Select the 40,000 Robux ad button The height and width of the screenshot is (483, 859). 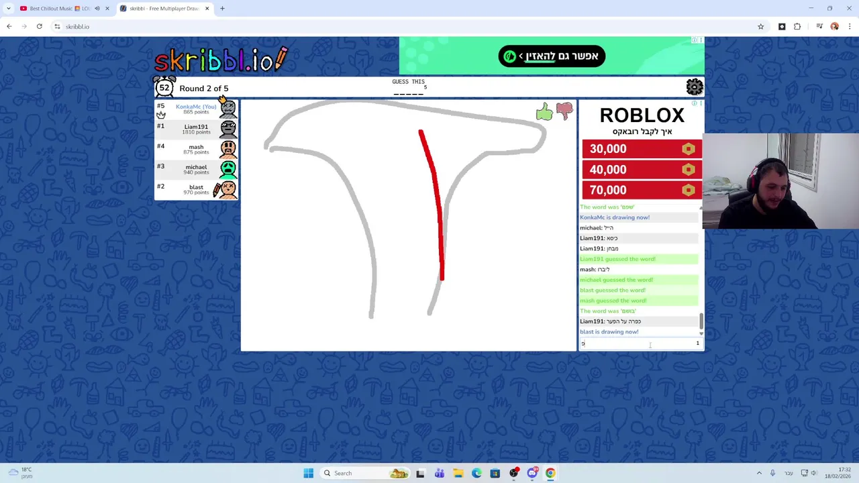[x=642, y=170]
